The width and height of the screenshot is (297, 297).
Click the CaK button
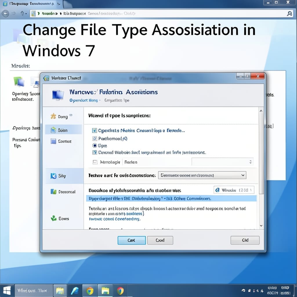pyautogui.click(x=132, y=240)
